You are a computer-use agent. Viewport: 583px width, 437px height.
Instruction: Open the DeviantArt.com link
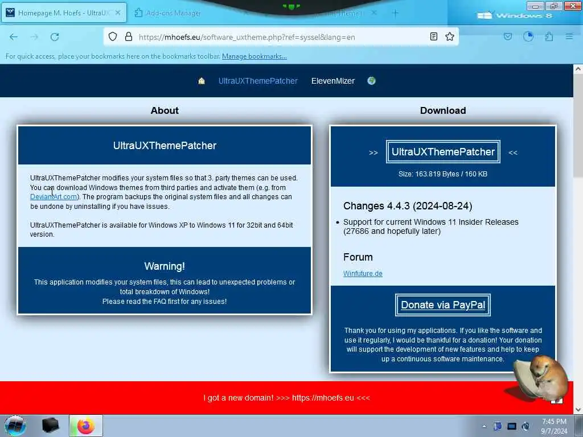click(54, 197)
